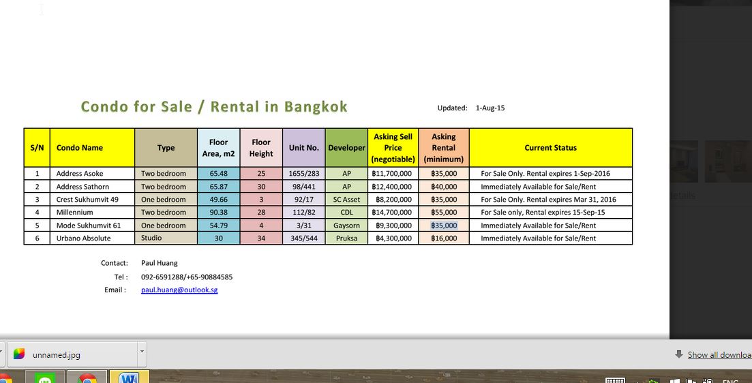The height and width of the screenshot is (383, 752).
Task: Expand options arrow for unnamed.jpg download
Action: point(142,352)
